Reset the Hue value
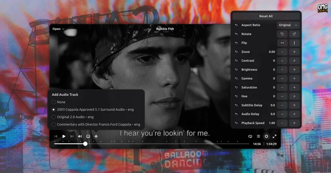The height and width of the screenshot is (173, 331). 236,96
